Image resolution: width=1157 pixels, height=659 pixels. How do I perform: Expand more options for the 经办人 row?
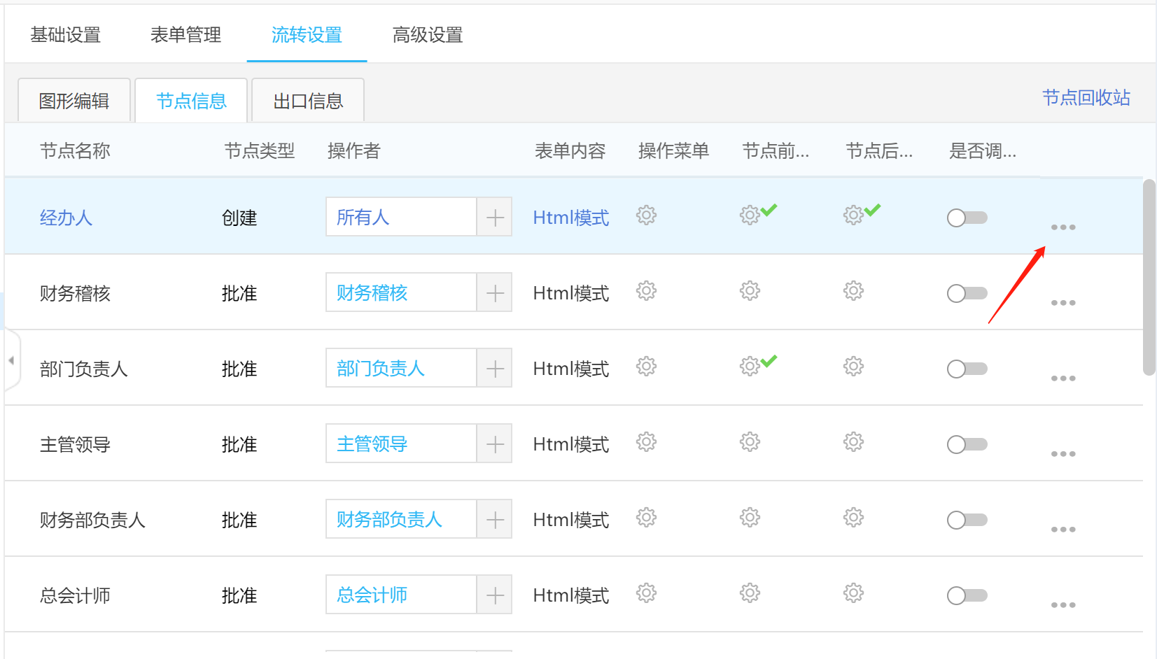click(x=1063, y=227)
